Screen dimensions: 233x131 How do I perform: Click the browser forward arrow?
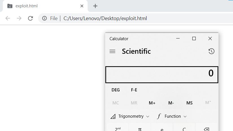19,18
